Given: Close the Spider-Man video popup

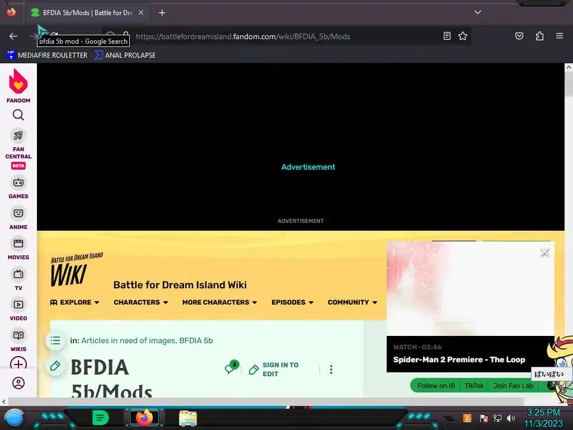Looking at the screenshot, I should [x=544, y=252].
